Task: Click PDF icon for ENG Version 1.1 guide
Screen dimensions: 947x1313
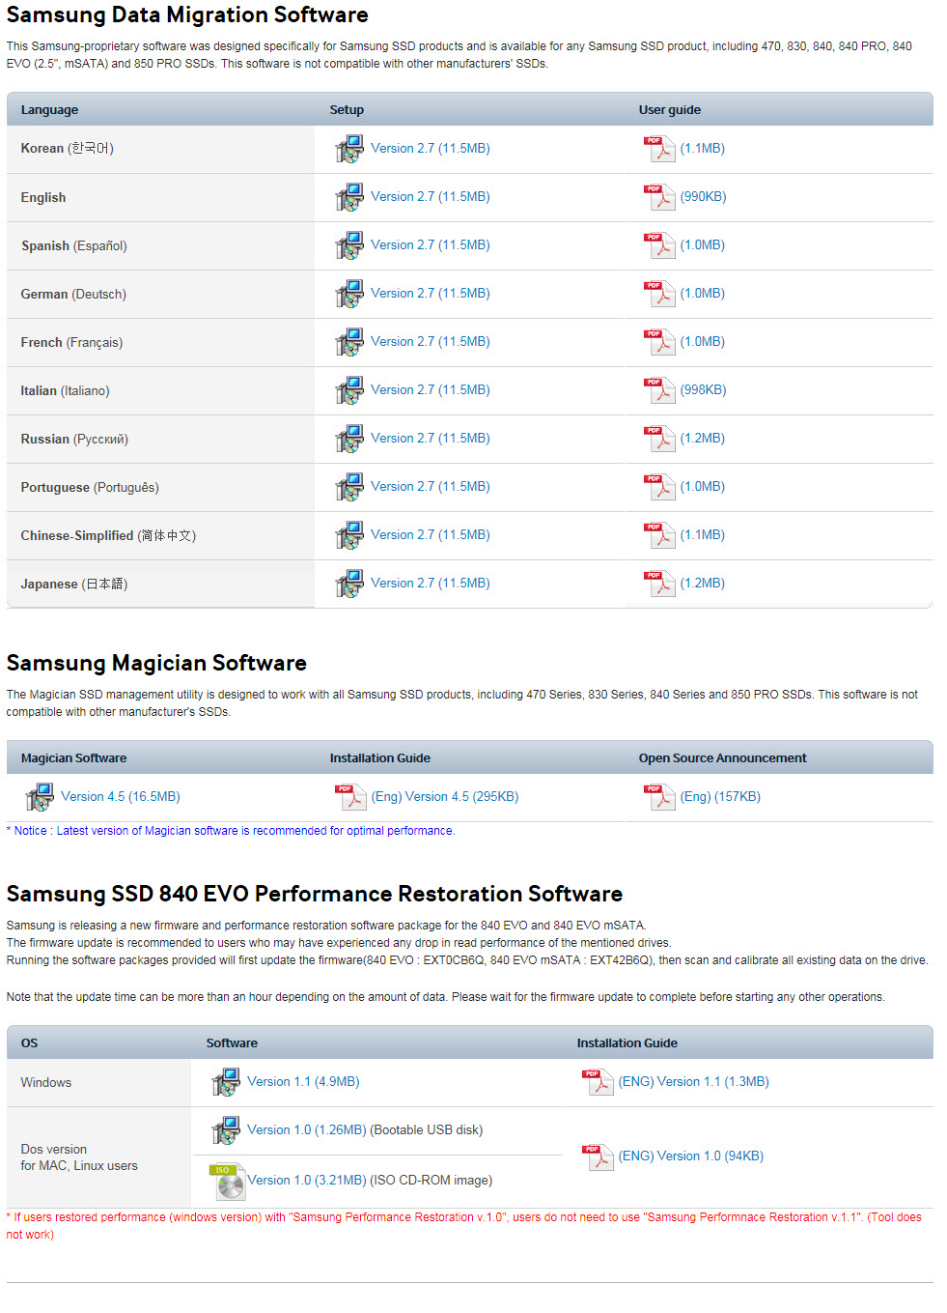Action: (x=598, y=1082)
